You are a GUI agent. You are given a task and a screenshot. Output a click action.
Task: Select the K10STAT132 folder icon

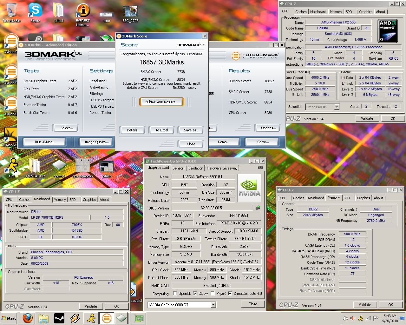point(35,168)
